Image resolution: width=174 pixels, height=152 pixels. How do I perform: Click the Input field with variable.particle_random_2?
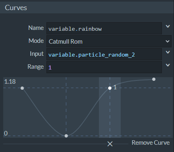click(104, 54)
